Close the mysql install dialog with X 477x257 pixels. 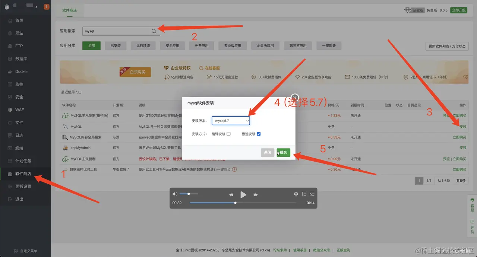click(x=295, y=98)
